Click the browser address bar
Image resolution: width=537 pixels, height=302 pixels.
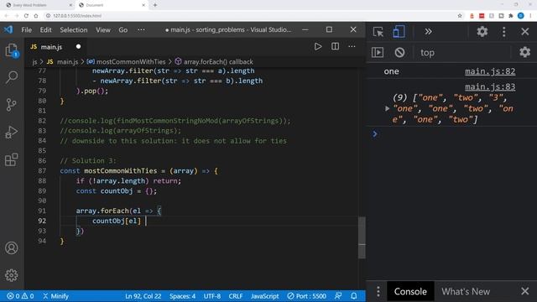tap(250, 16)
